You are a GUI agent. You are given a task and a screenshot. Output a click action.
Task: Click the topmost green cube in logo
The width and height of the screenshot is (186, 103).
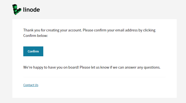15,7
